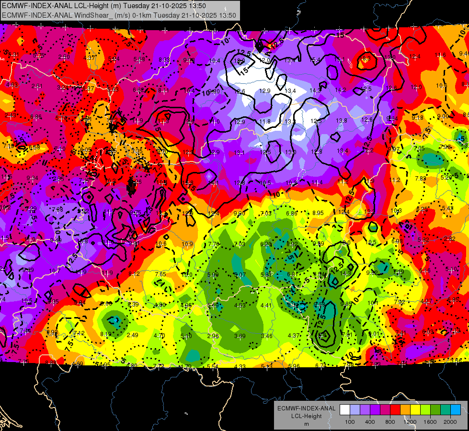Select the lime green legend swatch

coord(425,410)
